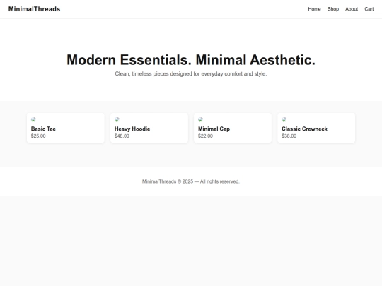Screen dimensions: 382x286
Task: Select the Heavy Hoodie product title
Action: point(132,129)
